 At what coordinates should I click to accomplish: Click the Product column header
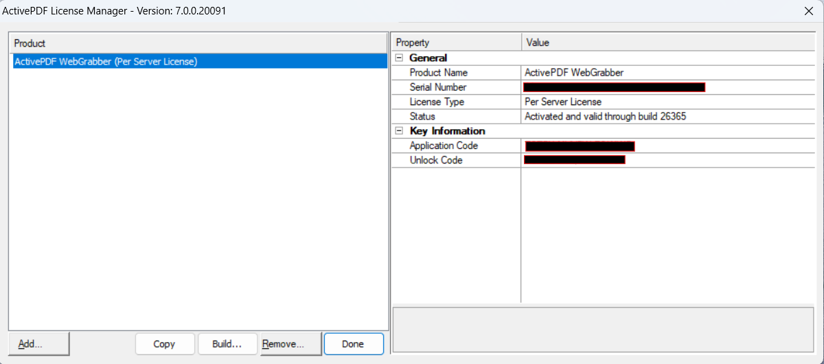(199, 43)
